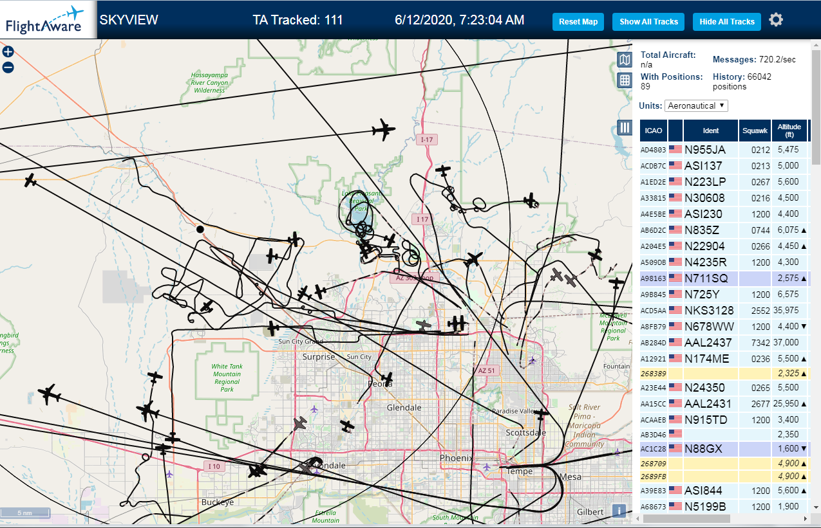
Task: Click the History 66042 positions text
Action: pyautogui.click(x=742, y=81)
